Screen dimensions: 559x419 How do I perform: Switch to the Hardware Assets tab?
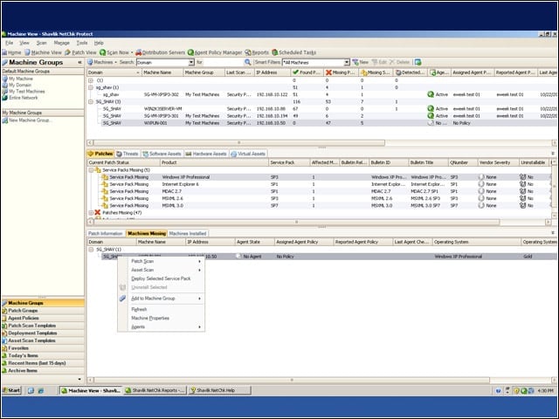(x=206, y=154)
